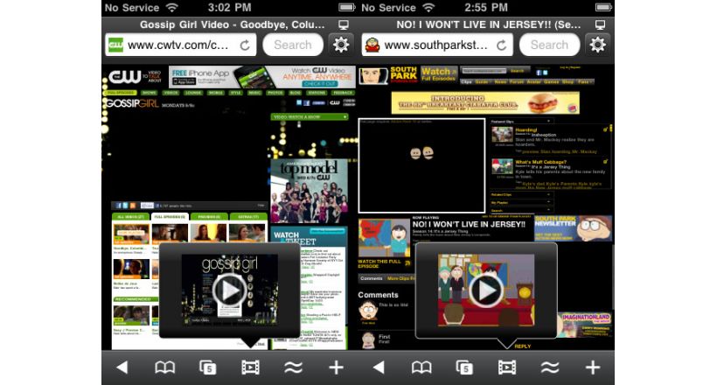This screenshot has height=385, width=717.
Task: Click the CW logo on the cwtv page
Action: 124,76
